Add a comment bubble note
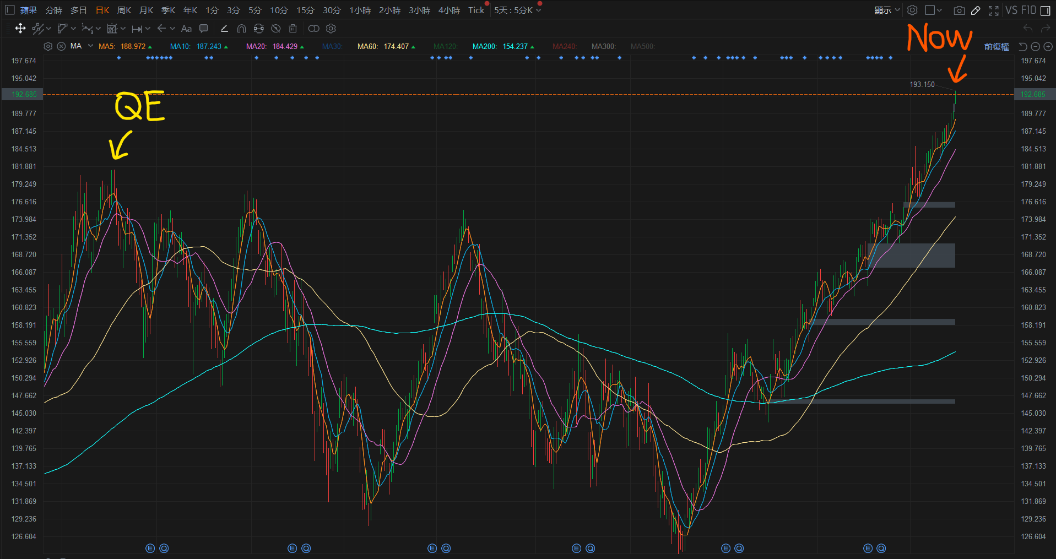The width and height of the screenshot is (1056, 559). (x=203, y=29)
